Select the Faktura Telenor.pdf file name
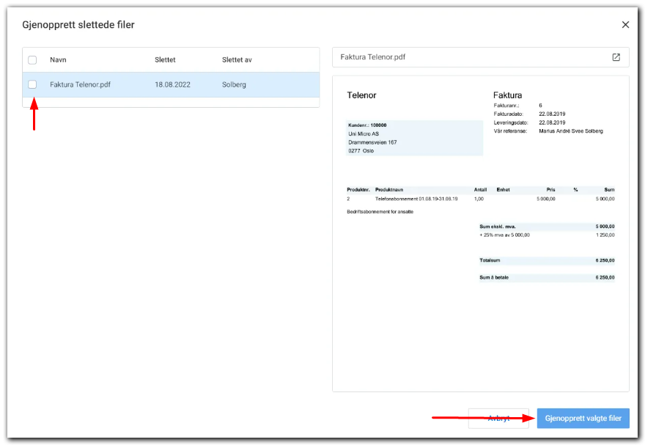The image size is (645, 445). point(80,85)
